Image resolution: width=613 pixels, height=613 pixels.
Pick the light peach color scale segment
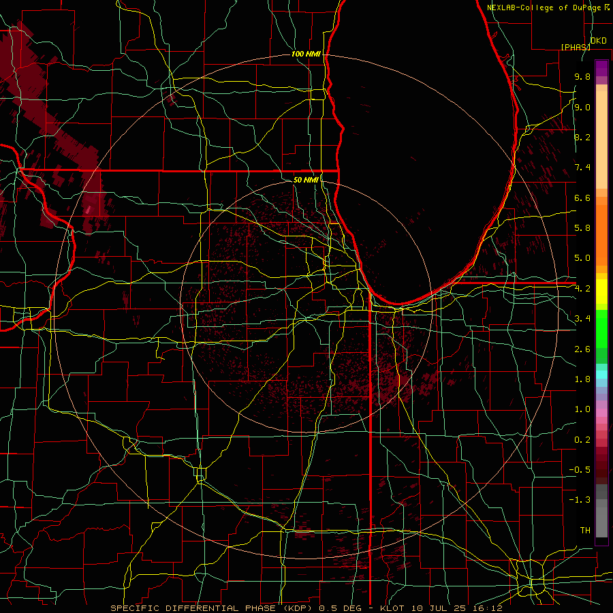pyautogui.click(x=601, y=141)
